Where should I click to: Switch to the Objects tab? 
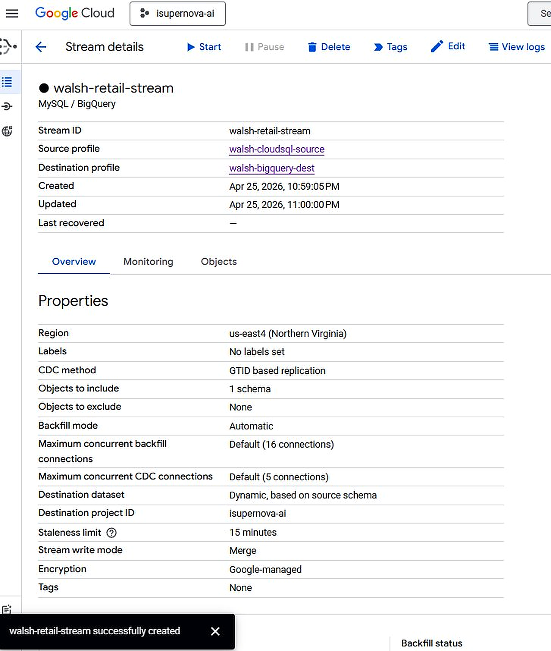tap(219, 262)
